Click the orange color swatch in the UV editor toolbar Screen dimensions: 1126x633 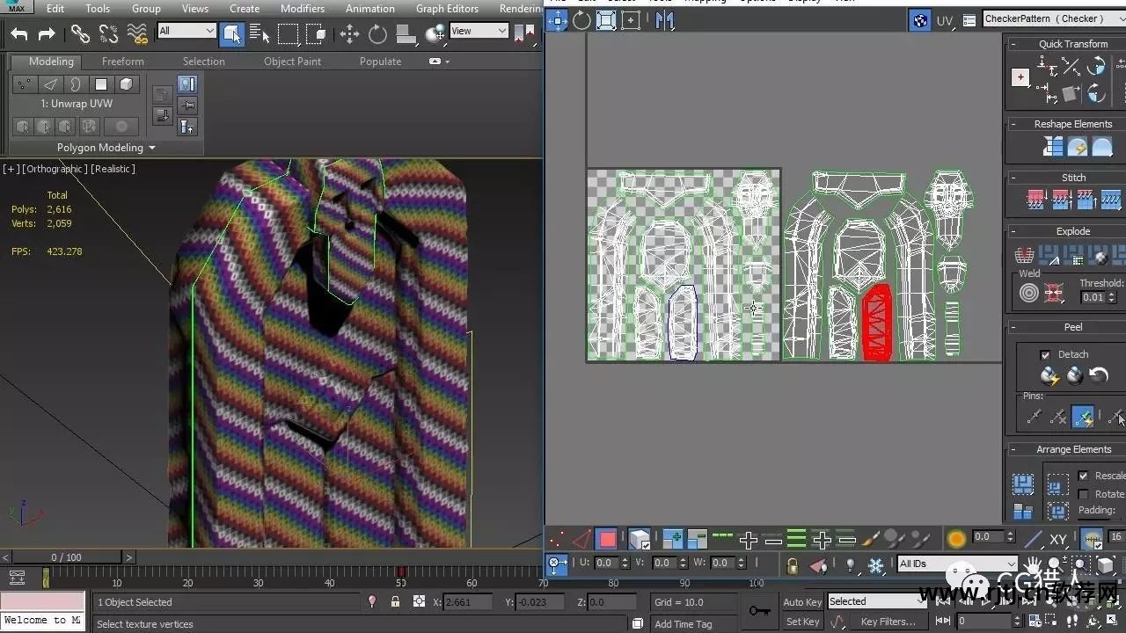coord(956,537)
